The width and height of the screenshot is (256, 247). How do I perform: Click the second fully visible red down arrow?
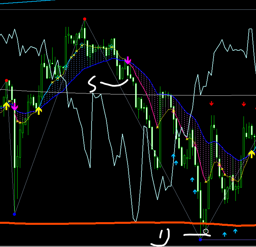244,104
